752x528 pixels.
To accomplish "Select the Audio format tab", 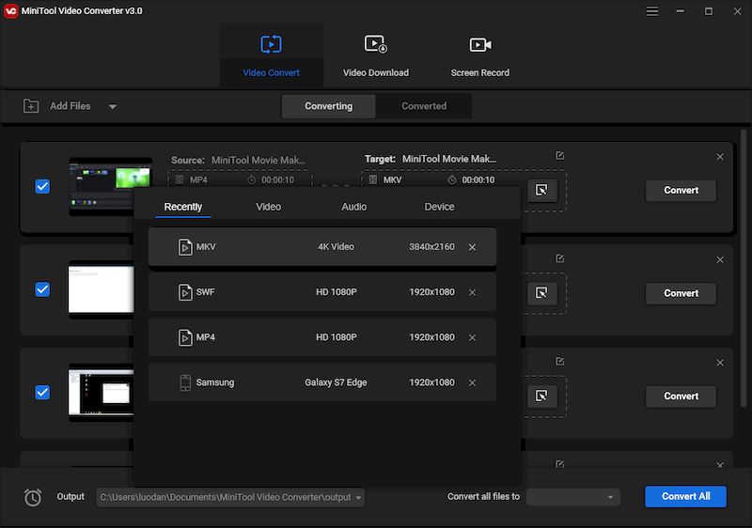I will (x=354, y=207).
